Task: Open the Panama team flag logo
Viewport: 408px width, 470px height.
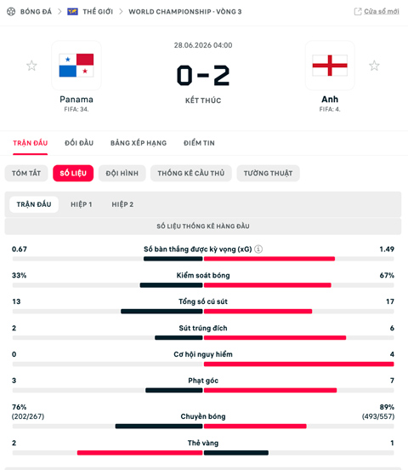Action: point(76,66)
